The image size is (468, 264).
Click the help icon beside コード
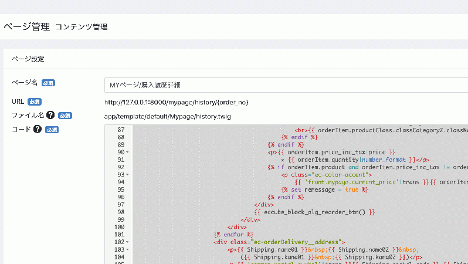point(38,130)
